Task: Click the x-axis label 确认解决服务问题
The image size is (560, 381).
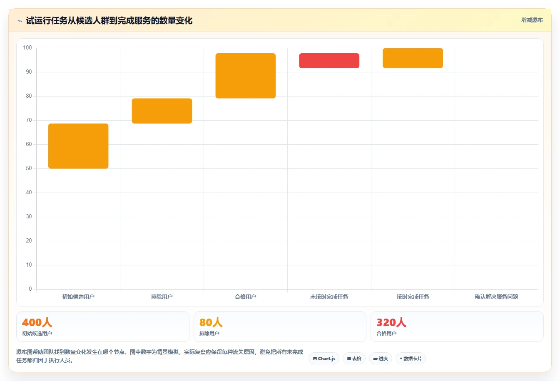Action: [x=497, y=297]
